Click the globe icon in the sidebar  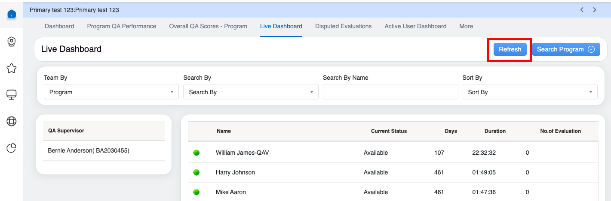click(x=12, y=122)
